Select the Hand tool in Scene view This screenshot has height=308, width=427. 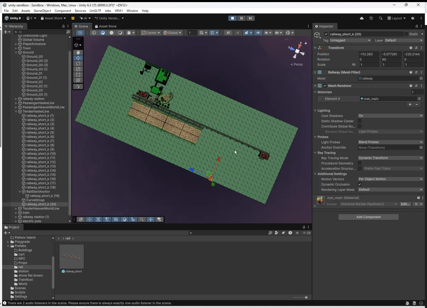78,52
